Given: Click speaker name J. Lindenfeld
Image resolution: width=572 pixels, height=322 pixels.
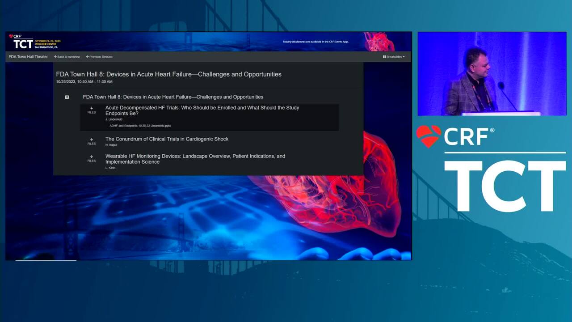Looking at the screenshot, I should [x=114, y=119].
